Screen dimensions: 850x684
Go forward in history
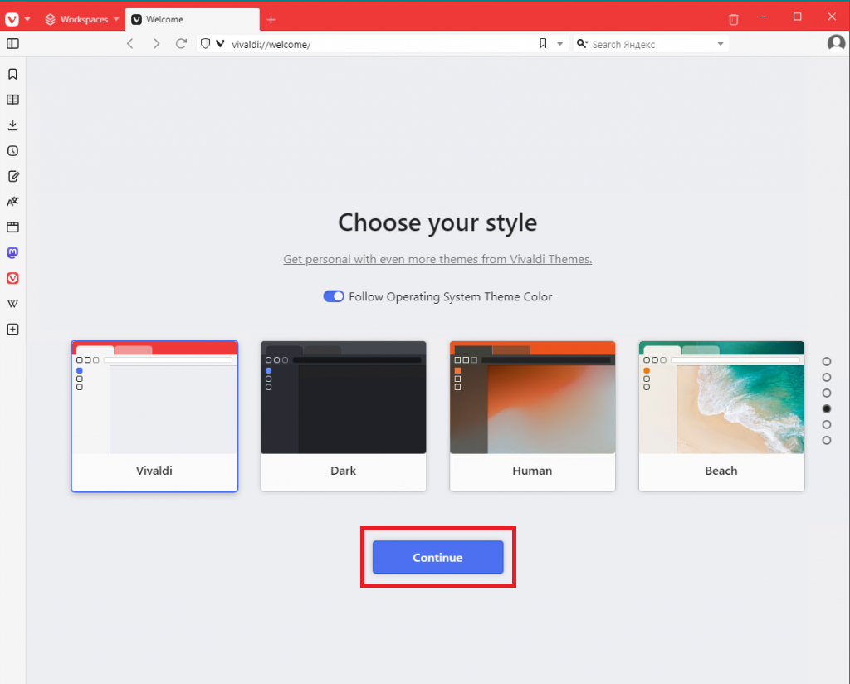[156, 44]
